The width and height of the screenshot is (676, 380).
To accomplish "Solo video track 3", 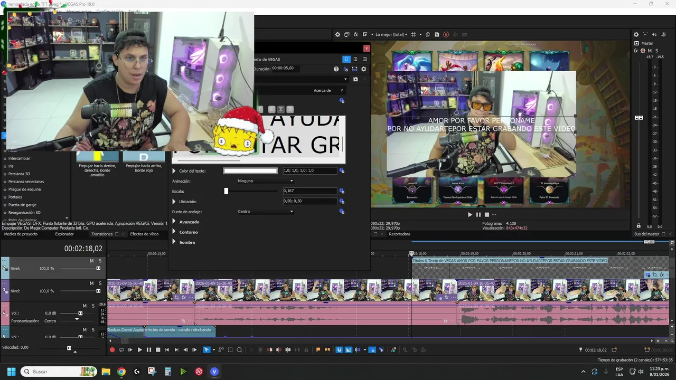I will point(100,283).
